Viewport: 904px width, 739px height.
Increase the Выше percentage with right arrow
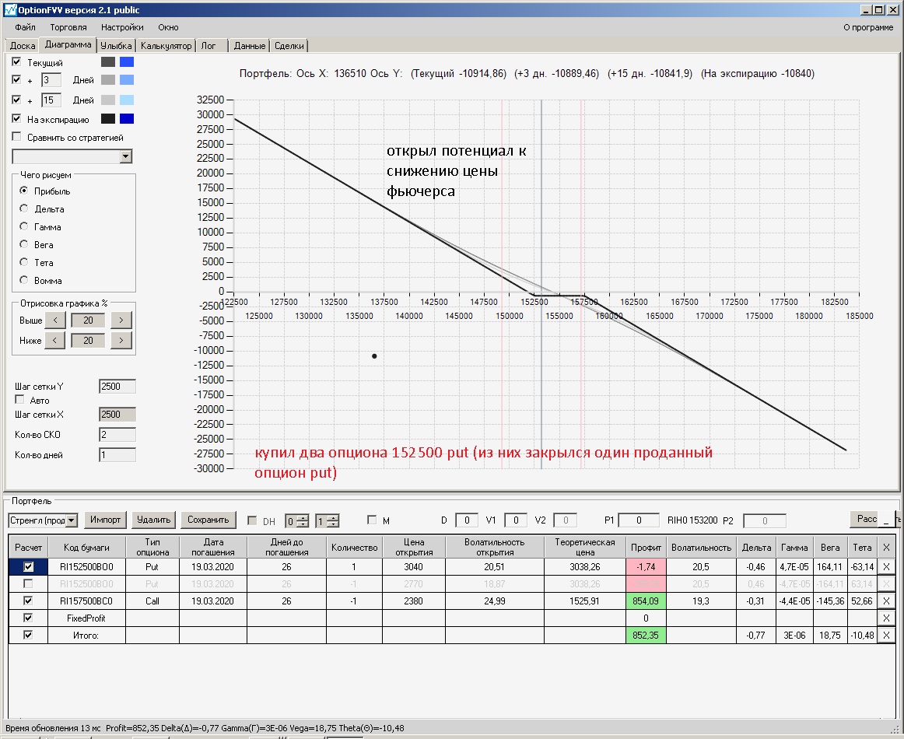tap(121, 320)
